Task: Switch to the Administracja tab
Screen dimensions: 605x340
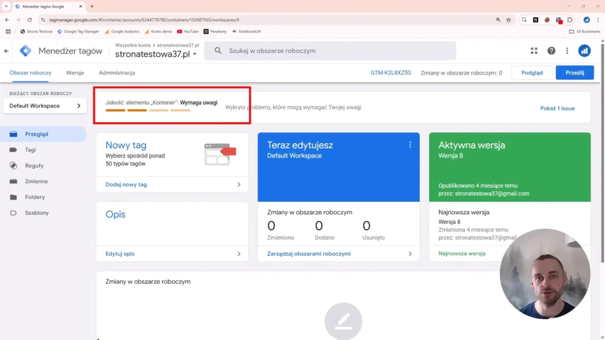Action: click(x=117, y=73)
